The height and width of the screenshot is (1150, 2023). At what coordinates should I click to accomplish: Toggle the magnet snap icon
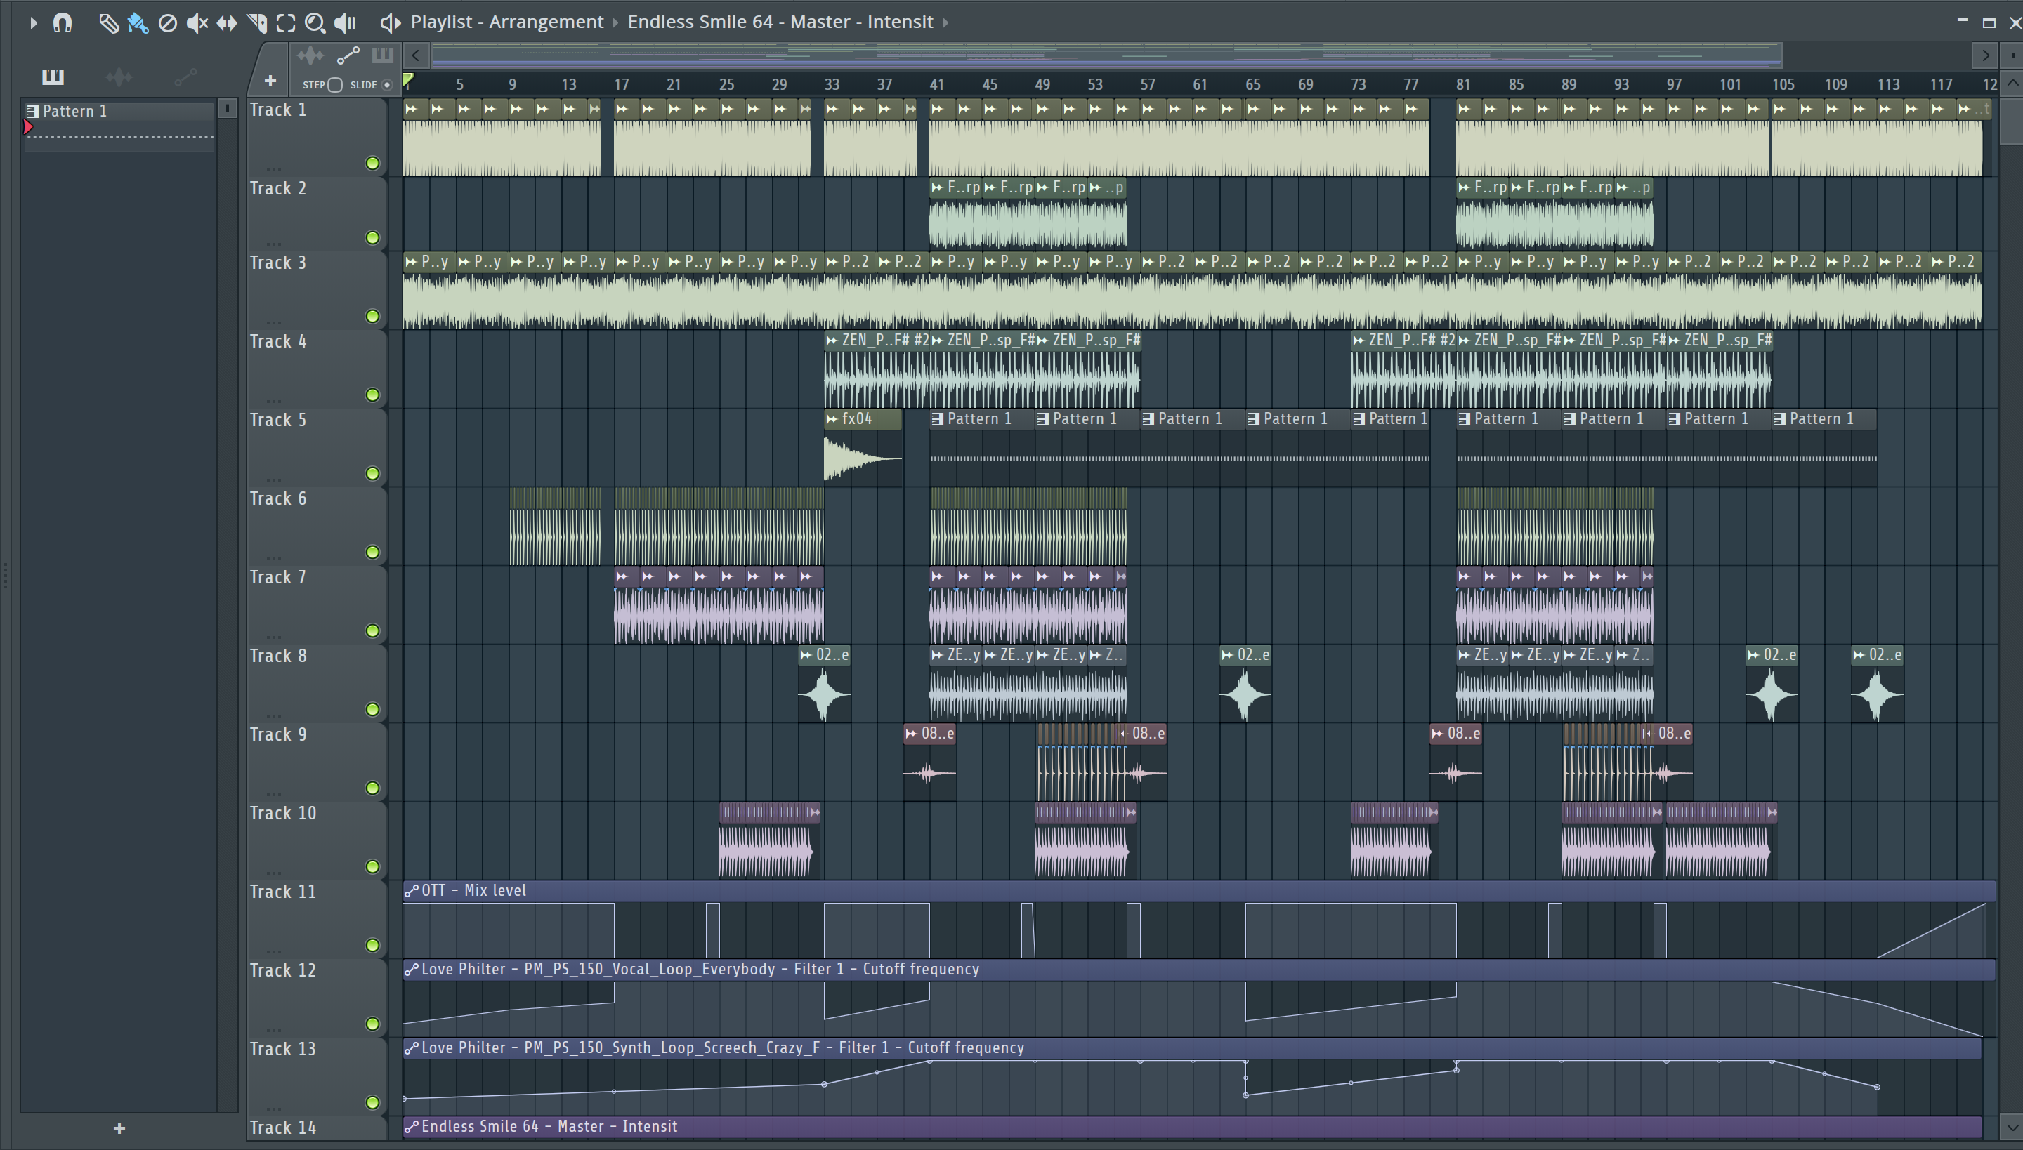click(x=63, y=23)
